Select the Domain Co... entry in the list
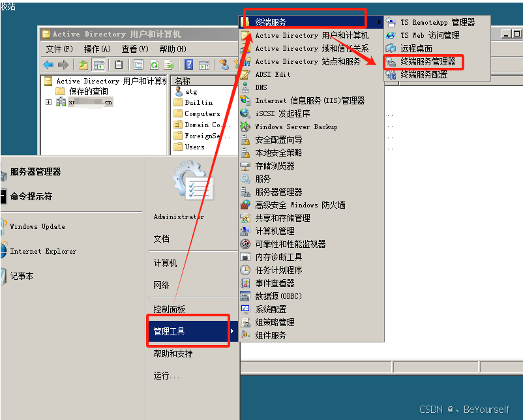 207,125
